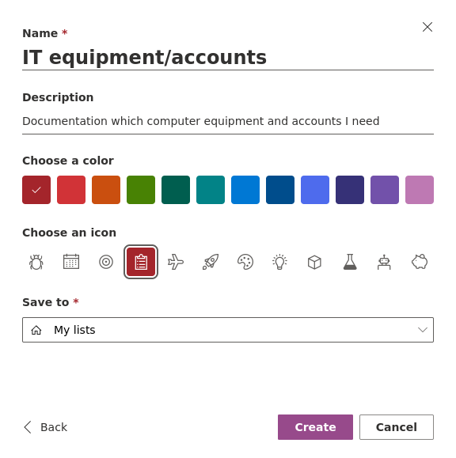Pick the paint palette icon

point(245,262)
